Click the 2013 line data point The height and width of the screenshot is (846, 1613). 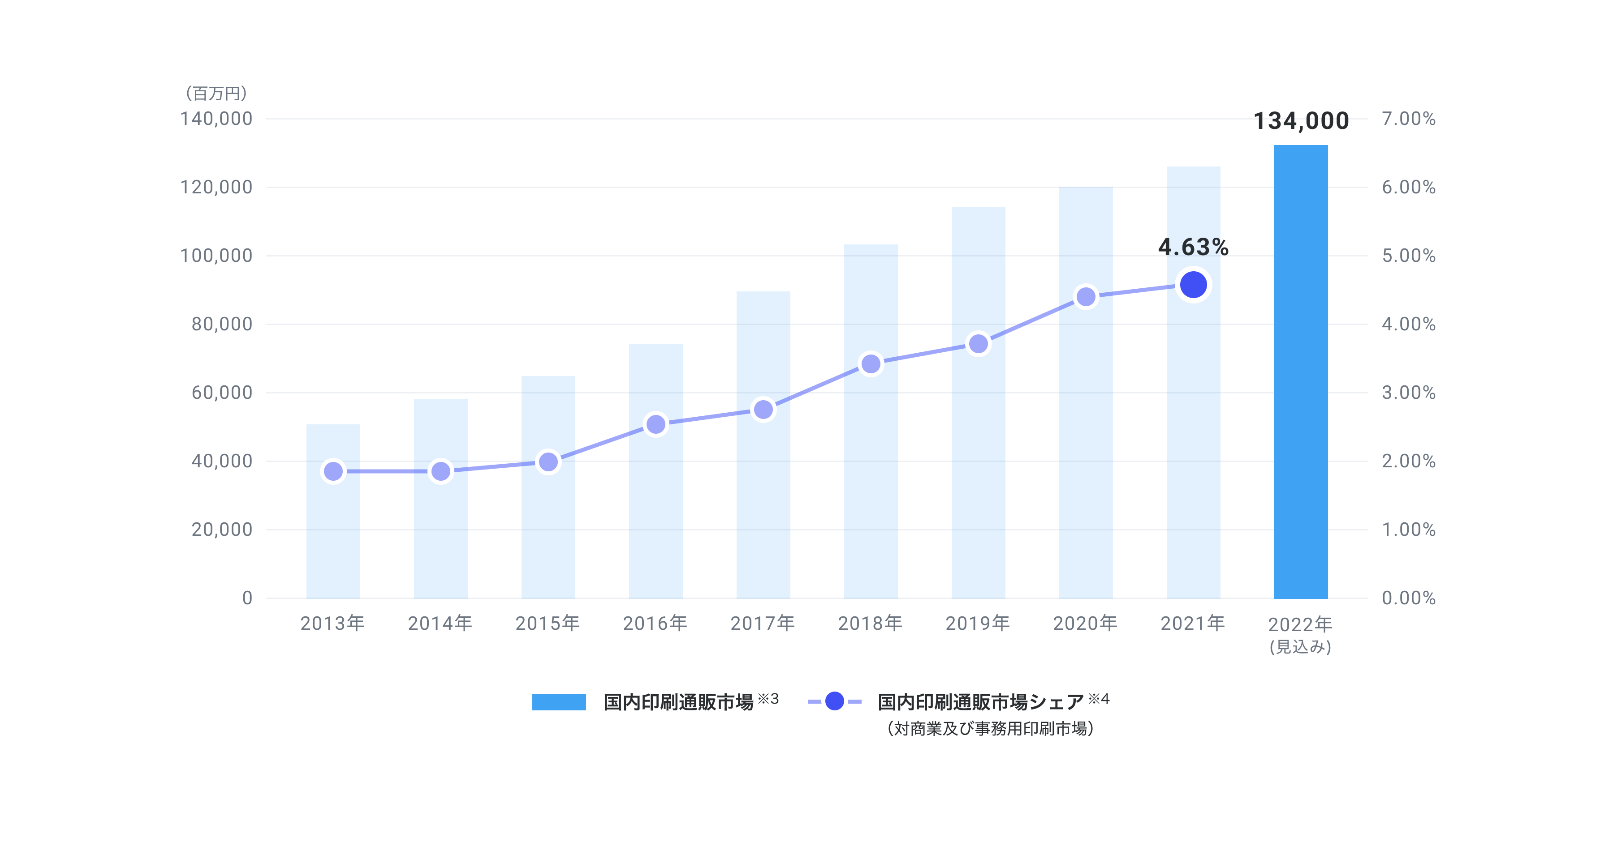333,470
